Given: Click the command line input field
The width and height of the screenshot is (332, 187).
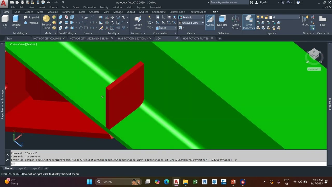Looking at the screenshot, I should pos(169,164).
